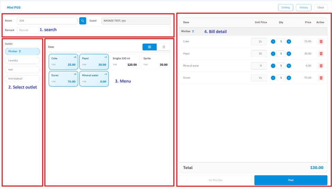
Task: Click the room search magnifier icon
Action: point(83,21)
